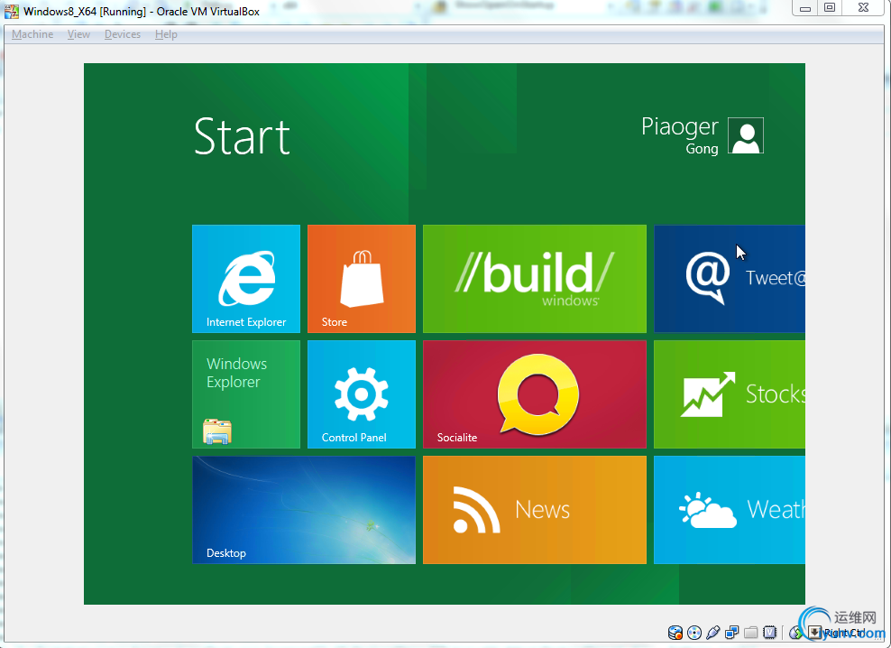
Task: Click the VirtualBox window title icon
Action: (12, 11)
